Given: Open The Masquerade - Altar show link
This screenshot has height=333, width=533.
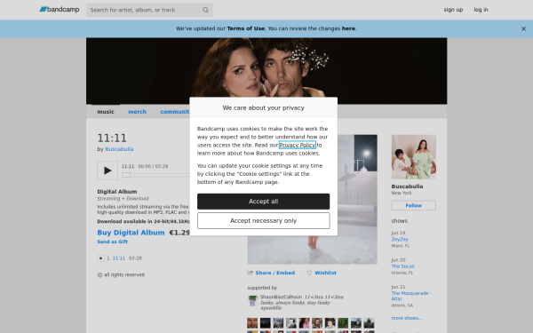Looking at the screenshot, I should coord(411,296).
